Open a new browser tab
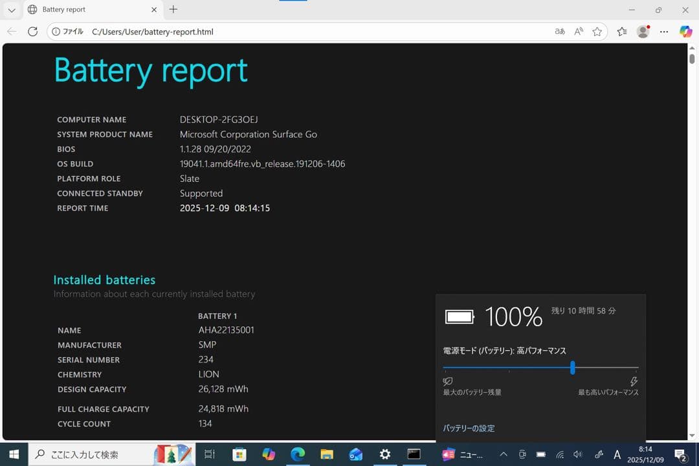Screen dimensions: 699x466 (x=173, y=9)
